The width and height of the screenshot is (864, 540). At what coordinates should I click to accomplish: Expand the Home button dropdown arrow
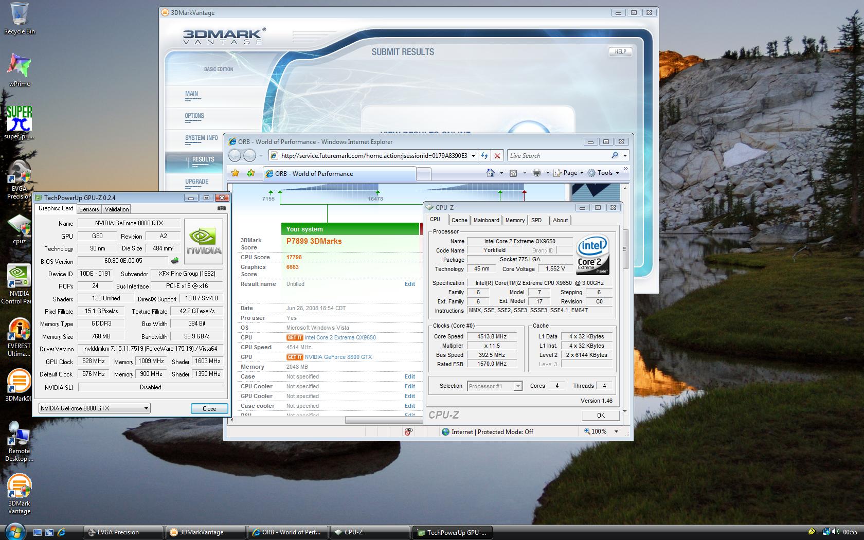pos(501,173)
